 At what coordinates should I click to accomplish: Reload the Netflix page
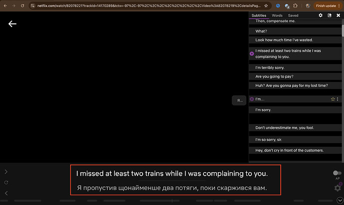tap(22, 5)
